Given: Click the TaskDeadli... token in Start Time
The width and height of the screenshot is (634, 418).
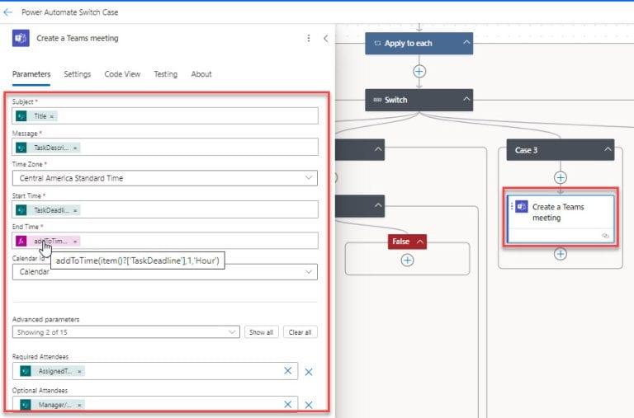Looking at the screenshot, I should pos(48,210).
